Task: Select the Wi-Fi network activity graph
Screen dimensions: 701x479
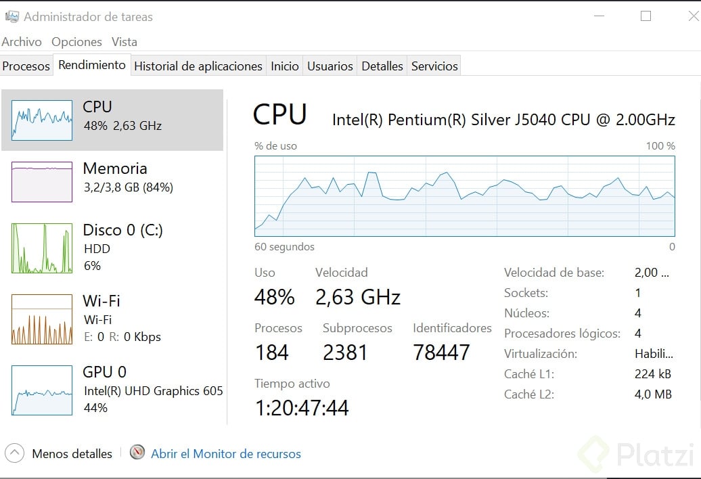Action: click(42, 319)
